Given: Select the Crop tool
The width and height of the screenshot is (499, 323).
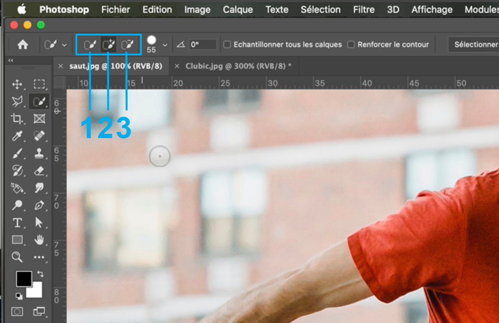Looking at the screenshot, I should 17,119.
